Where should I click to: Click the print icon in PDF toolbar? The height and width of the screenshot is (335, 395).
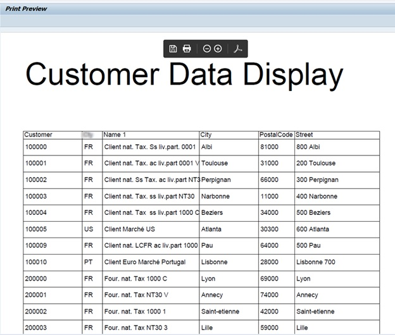tap(187, 49)
